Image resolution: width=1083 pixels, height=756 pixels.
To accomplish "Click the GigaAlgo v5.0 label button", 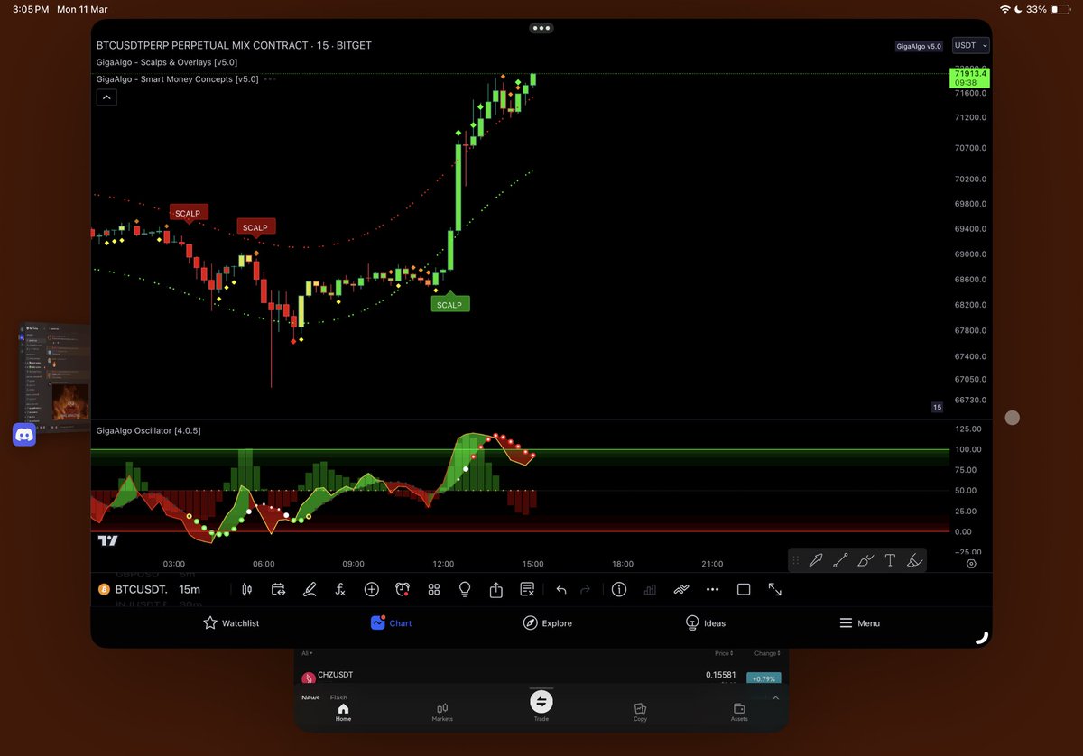I will [919, 46].
